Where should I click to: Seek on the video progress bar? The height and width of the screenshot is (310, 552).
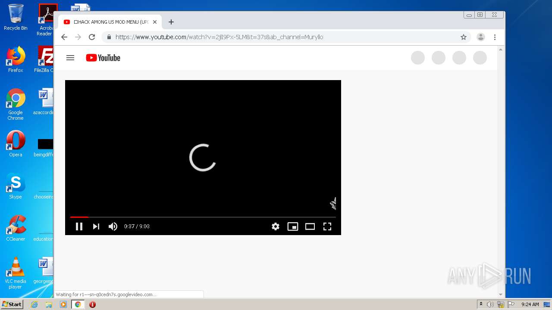[x=203, y=217]
